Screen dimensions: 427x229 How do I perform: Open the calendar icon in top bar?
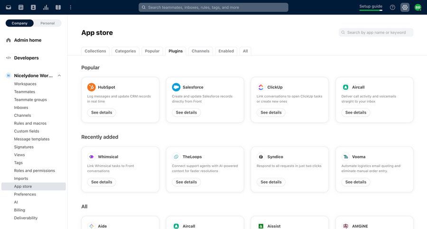(21, 8)
